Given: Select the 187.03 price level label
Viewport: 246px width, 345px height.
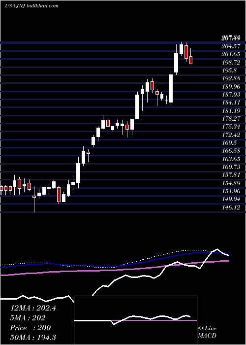Looking at the screenshot, I should click(231, 95).
